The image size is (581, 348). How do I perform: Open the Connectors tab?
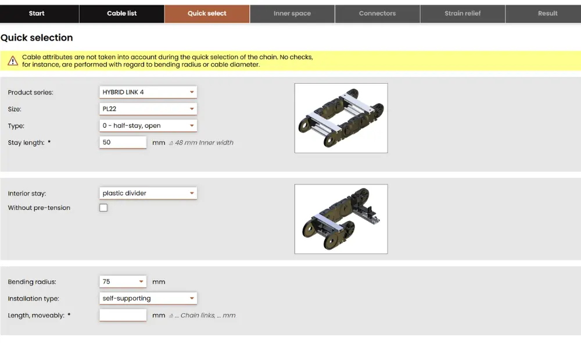click(378, 14)
